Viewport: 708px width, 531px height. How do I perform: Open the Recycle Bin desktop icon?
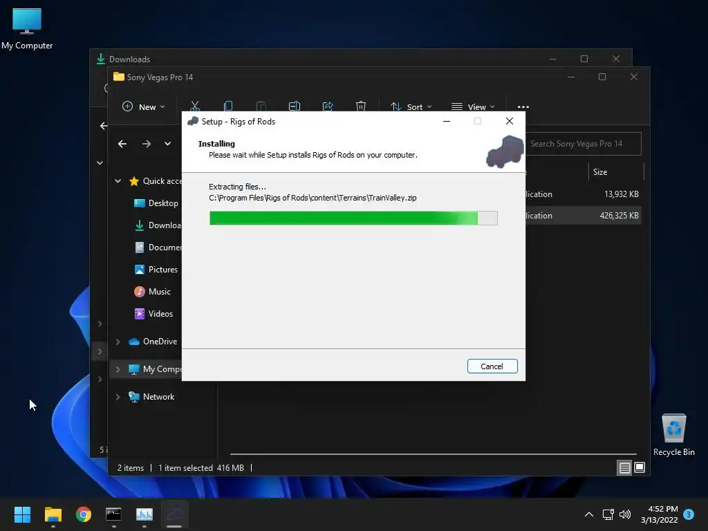[x=673, y=434]
